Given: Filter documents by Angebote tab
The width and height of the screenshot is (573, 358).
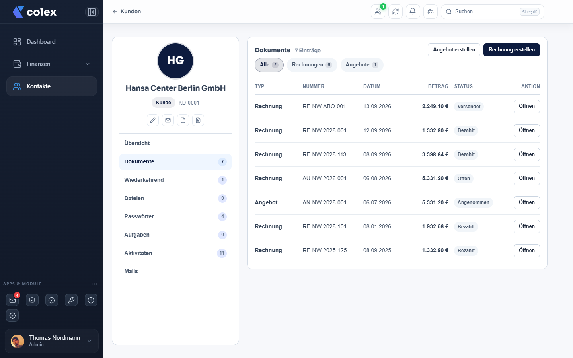Looking at the screenshot, I should coord(362,65).
